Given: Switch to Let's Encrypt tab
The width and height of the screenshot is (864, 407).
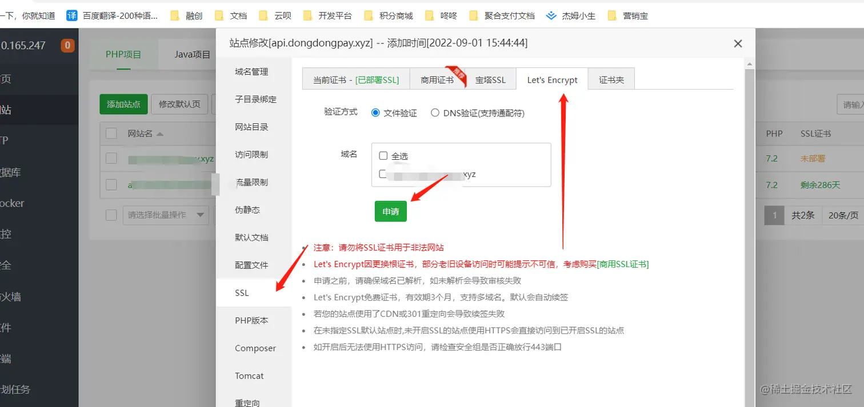Looking at the screenshot, I should (x=552, y=80).
